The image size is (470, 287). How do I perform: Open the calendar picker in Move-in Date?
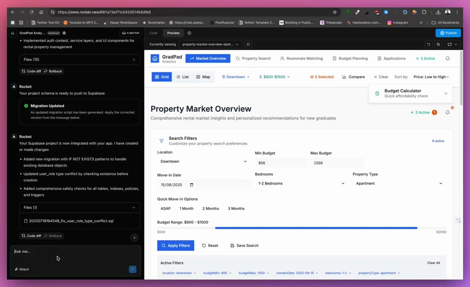(191, 185)
